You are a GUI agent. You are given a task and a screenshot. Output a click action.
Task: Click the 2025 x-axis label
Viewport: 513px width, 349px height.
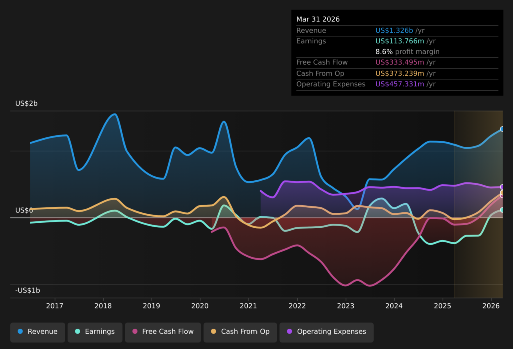click(443, 306)
